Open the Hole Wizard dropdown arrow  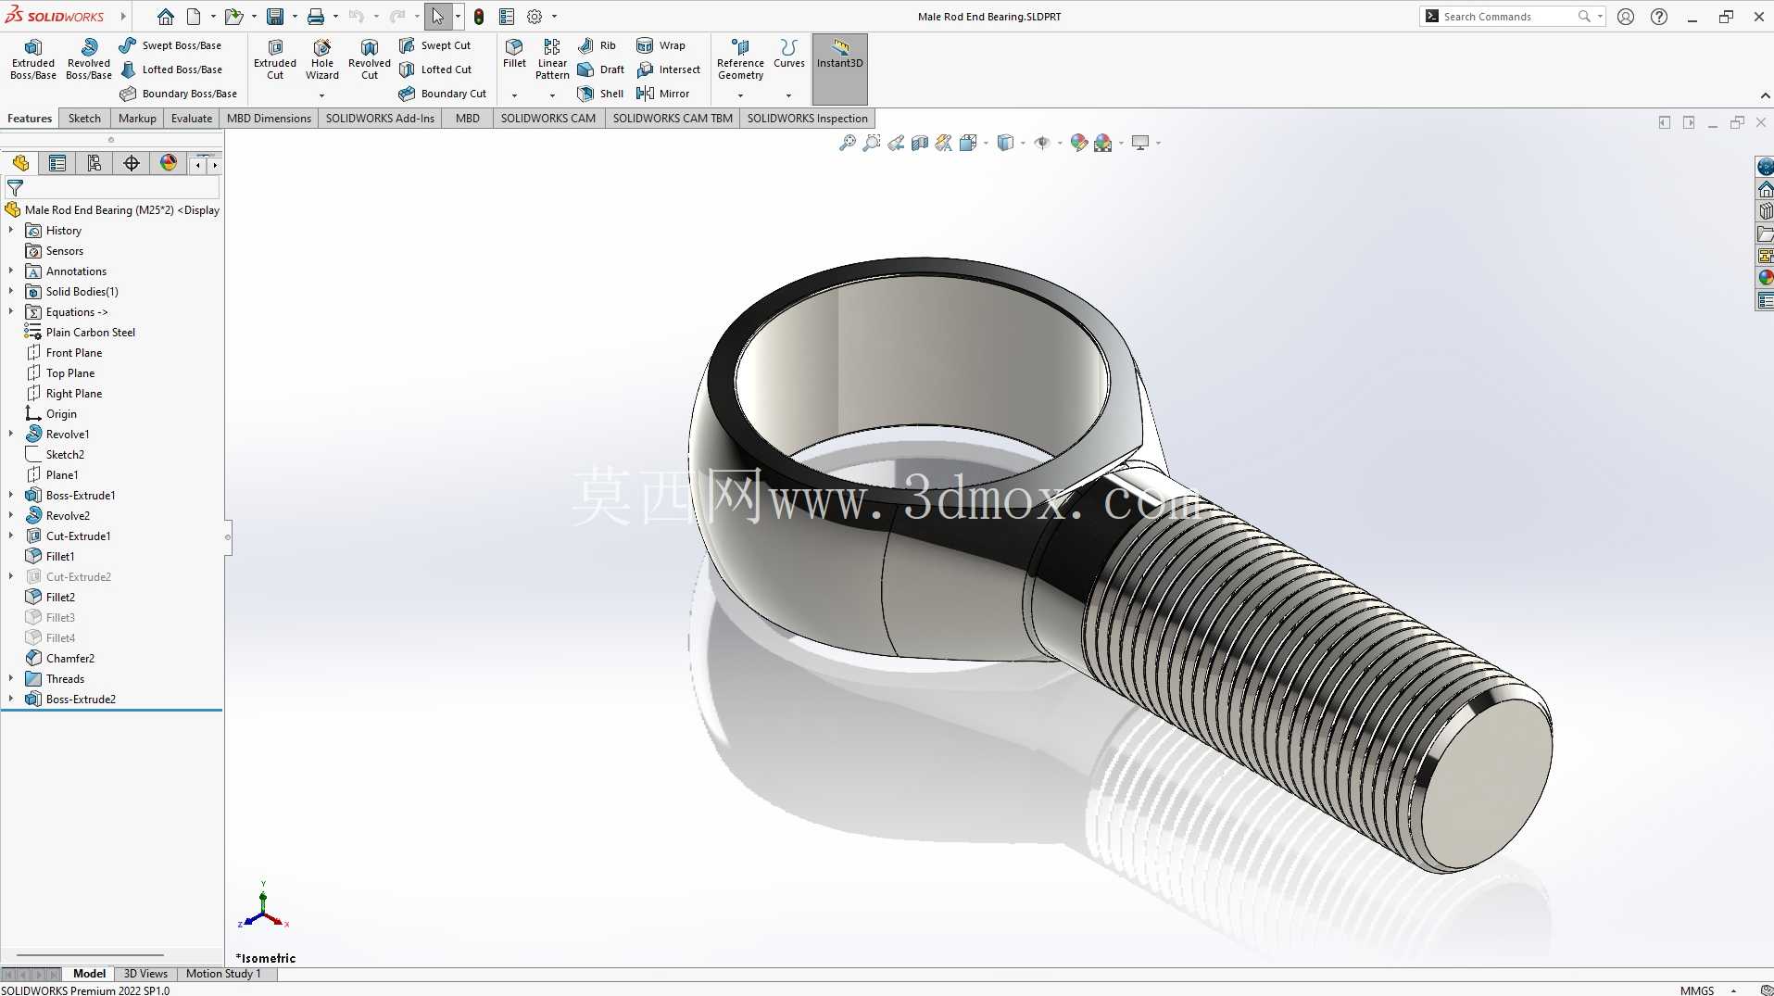click(322, 95)
